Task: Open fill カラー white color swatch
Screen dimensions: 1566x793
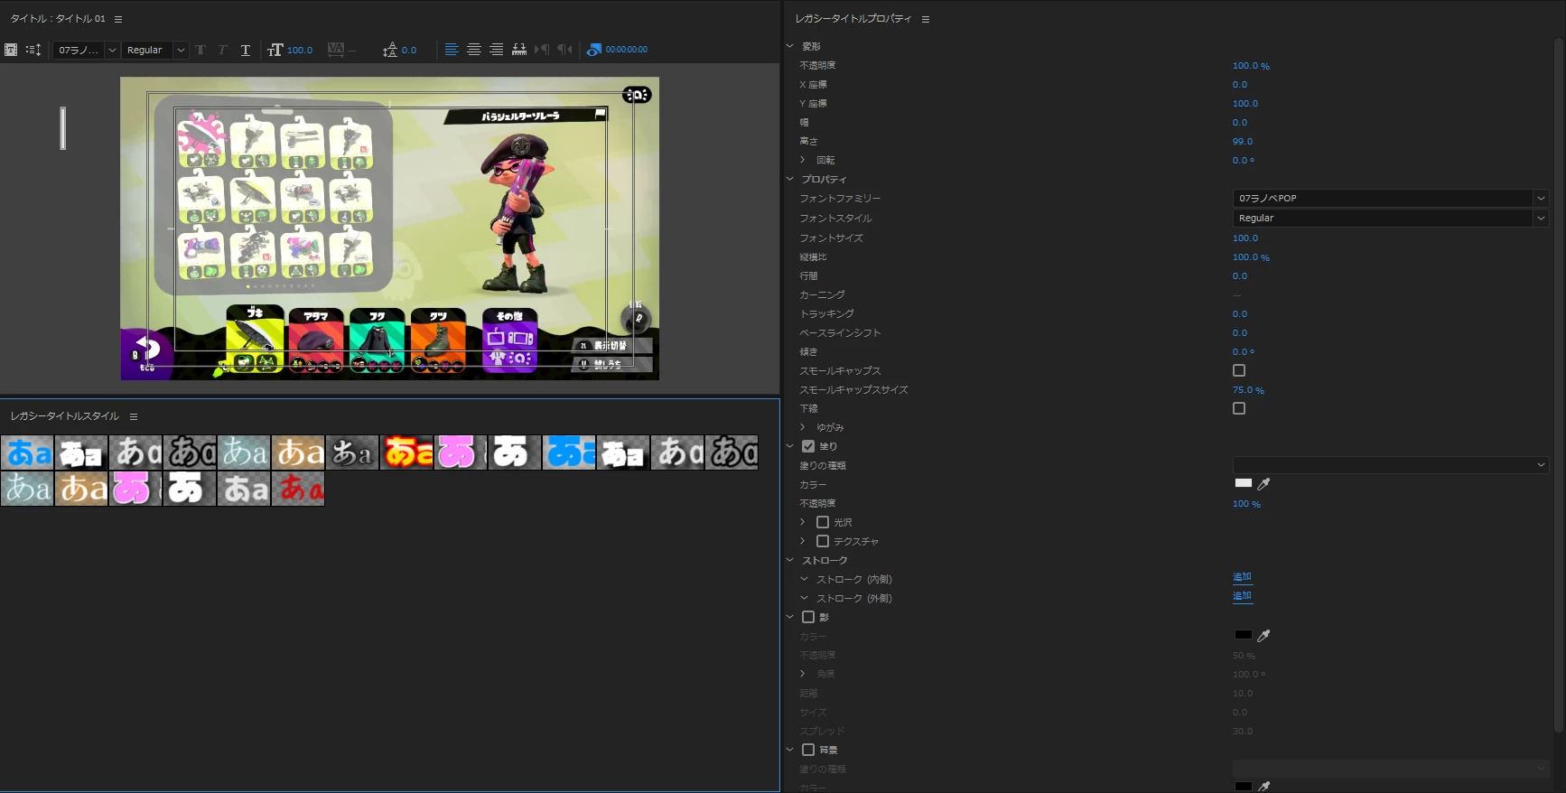Action: [1244, 483]
